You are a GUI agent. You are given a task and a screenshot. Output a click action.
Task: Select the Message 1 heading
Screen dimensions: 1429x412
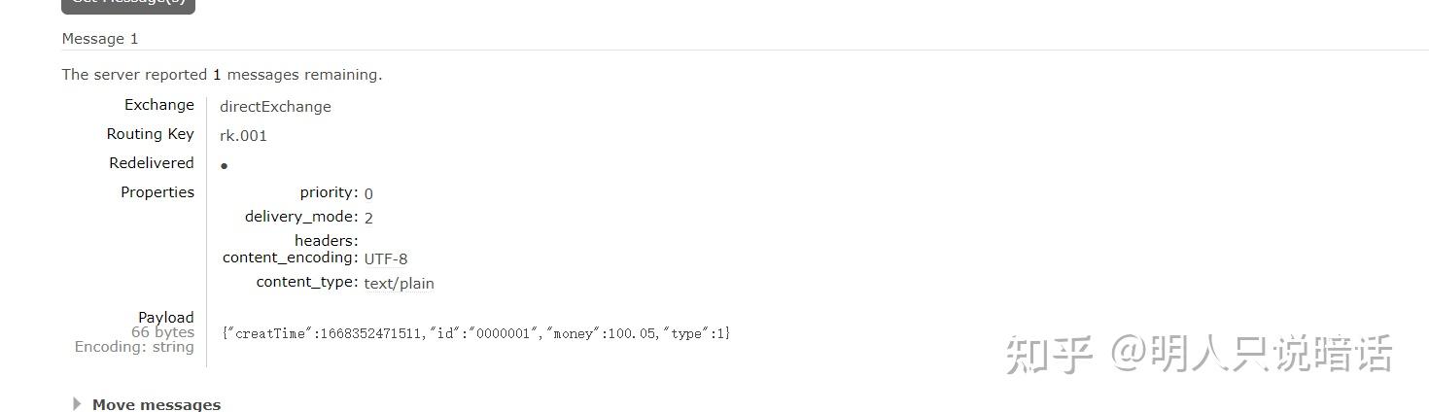tap(100, 39)
